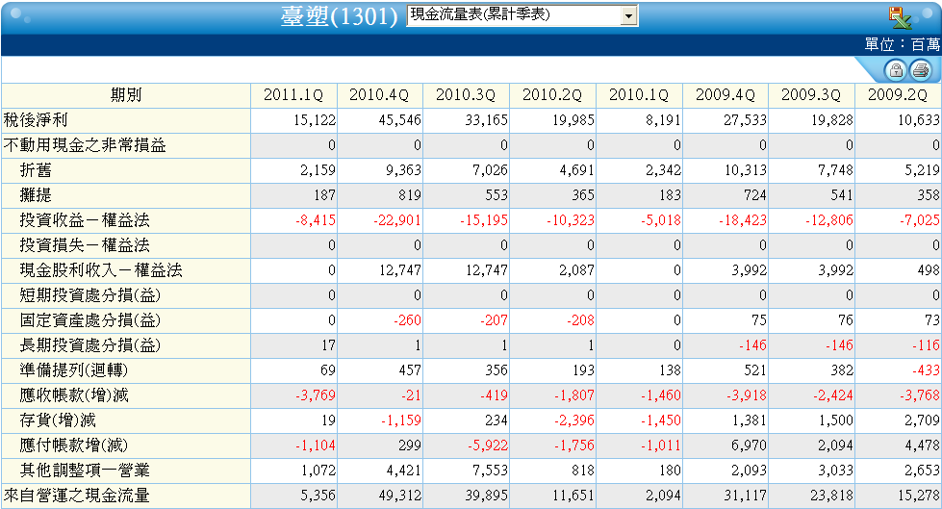
Task: Click the red -8,415 value
Action: (x=316, y=220)
